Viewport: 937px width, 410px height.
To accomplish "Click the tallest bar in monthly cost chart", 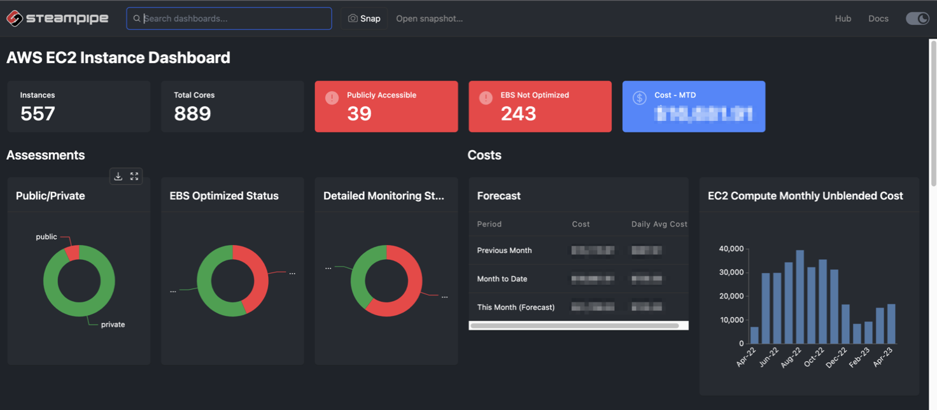I will tap(800, 297).
